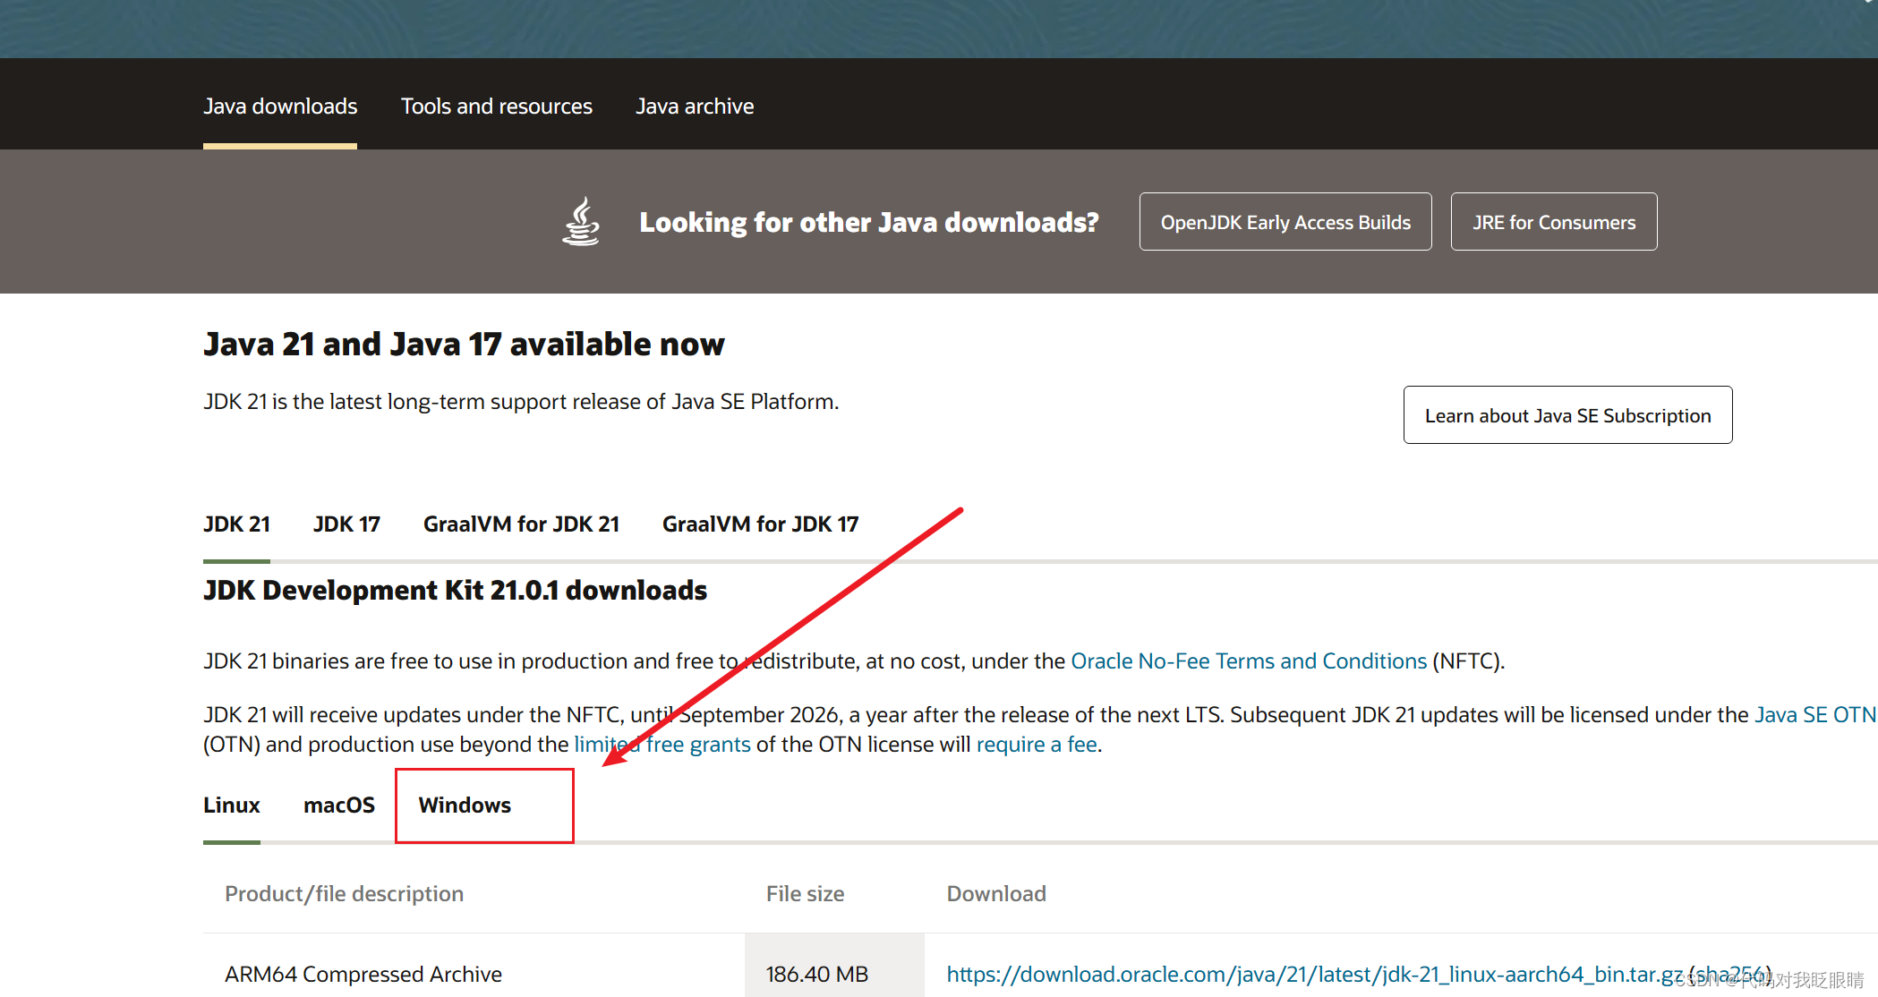Switch to GraalVM for JDK 21 tab
Viewport: 1878px width, 997px height.
coord(521,524)
